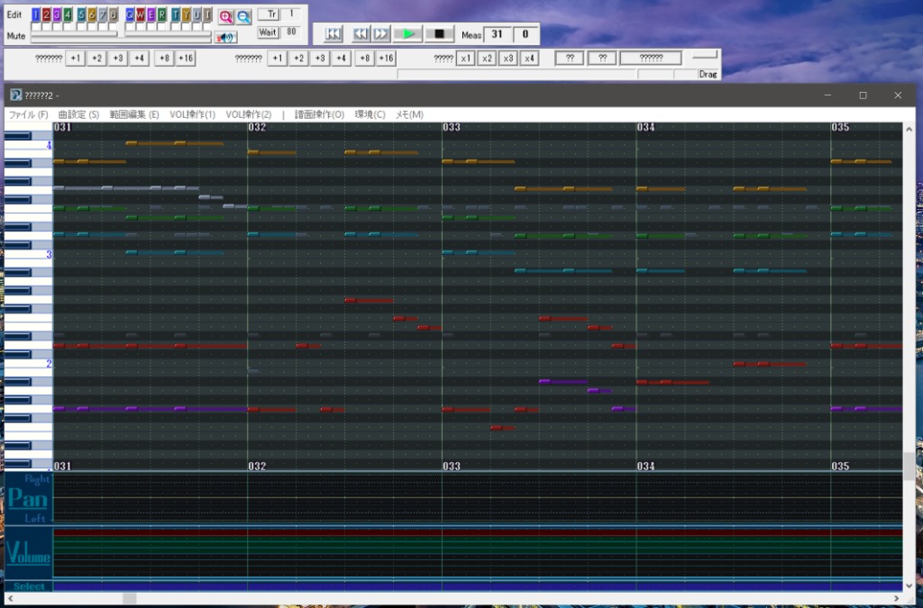
Task: Select drum track Q edit button
Action: [130, 14]
